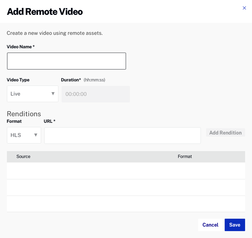This screenshot has height=238, width=252.
Task: Click the Renditions section heading
Action: point(24,114)
